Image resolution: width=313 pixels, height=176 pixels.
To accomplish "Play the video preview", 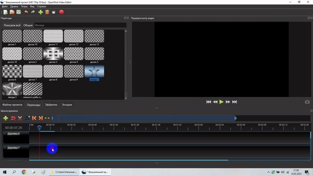I will (x=222, y=102).
